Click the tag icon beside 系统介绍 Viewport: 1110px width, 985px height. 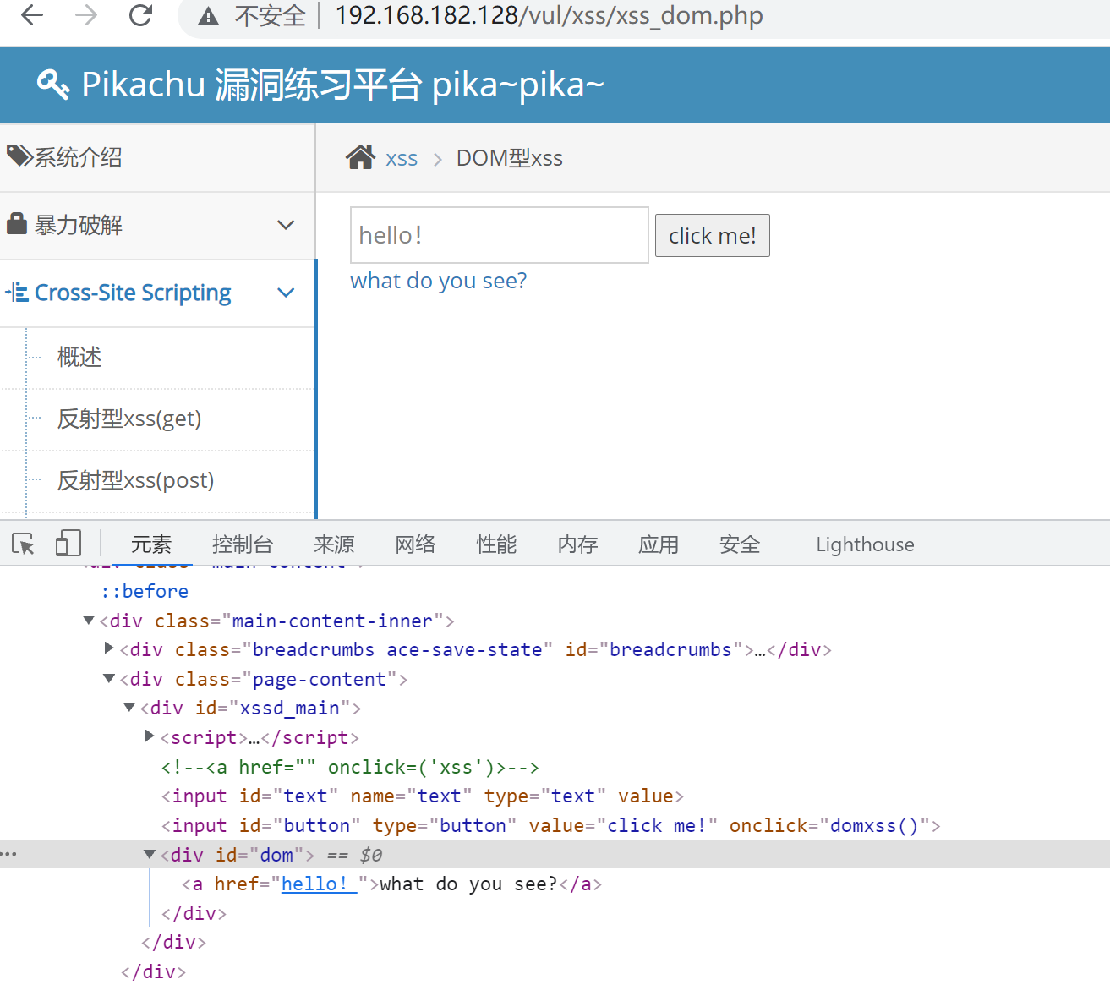[19, 156]
